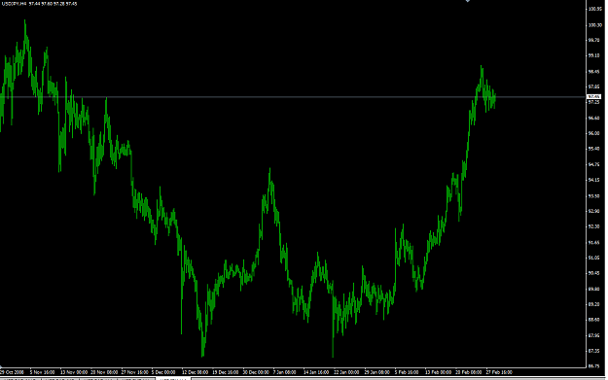Click the 5 Nov 16:00 time label
Viewport: 608px width, 380px height.
[42, 372]
